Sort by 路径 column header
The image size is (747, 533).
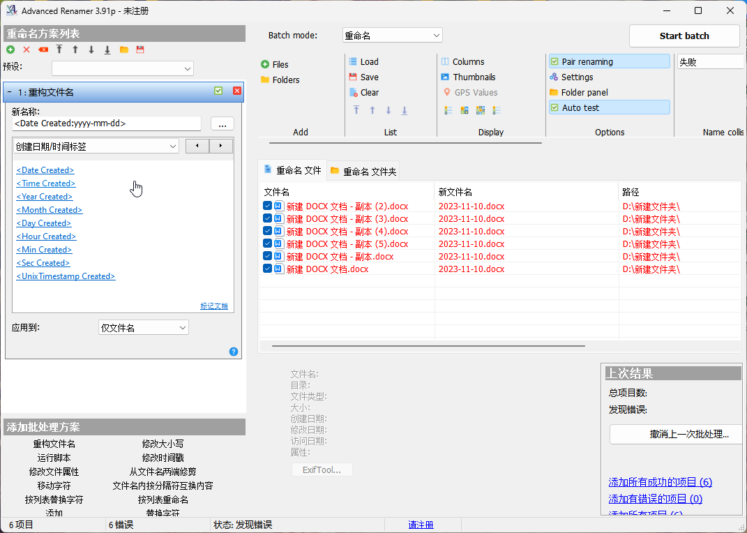pyautogui.click(x=680, y=192)
